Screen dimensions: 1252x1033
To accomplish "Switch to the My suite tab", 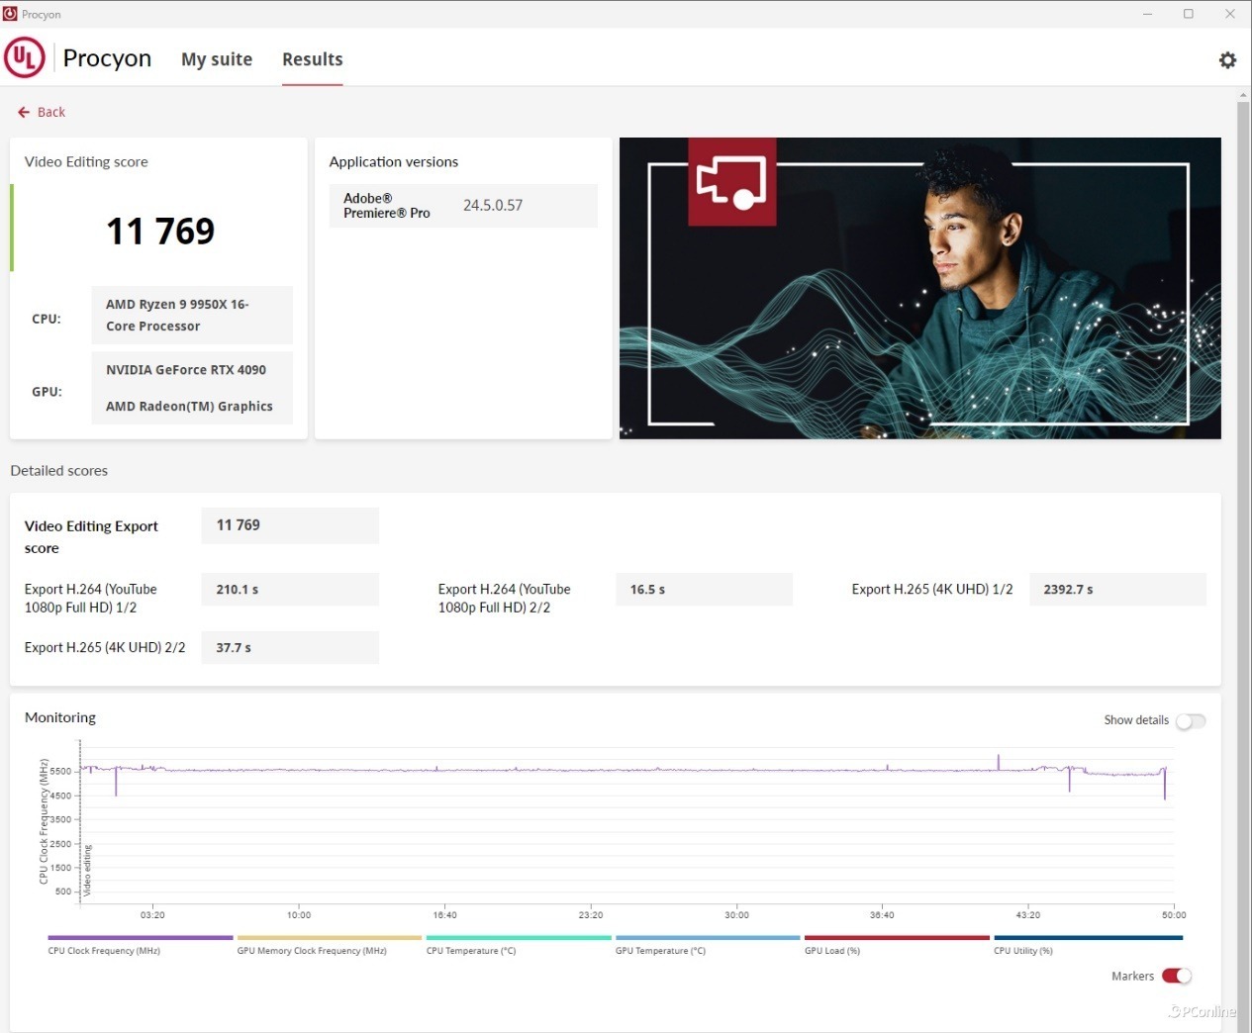I will pos(217,59).
